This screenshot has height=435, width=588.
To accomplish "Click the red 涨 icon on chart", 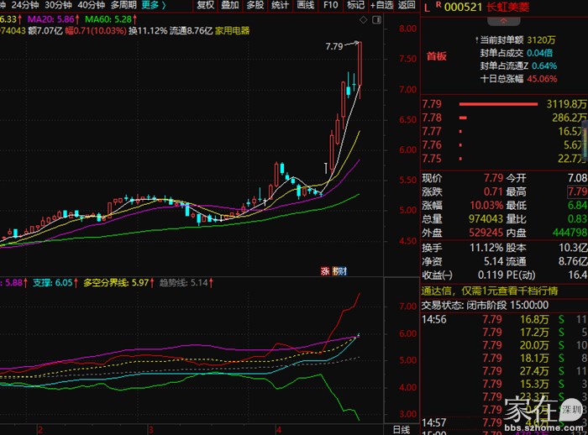I will coord(325,270).
